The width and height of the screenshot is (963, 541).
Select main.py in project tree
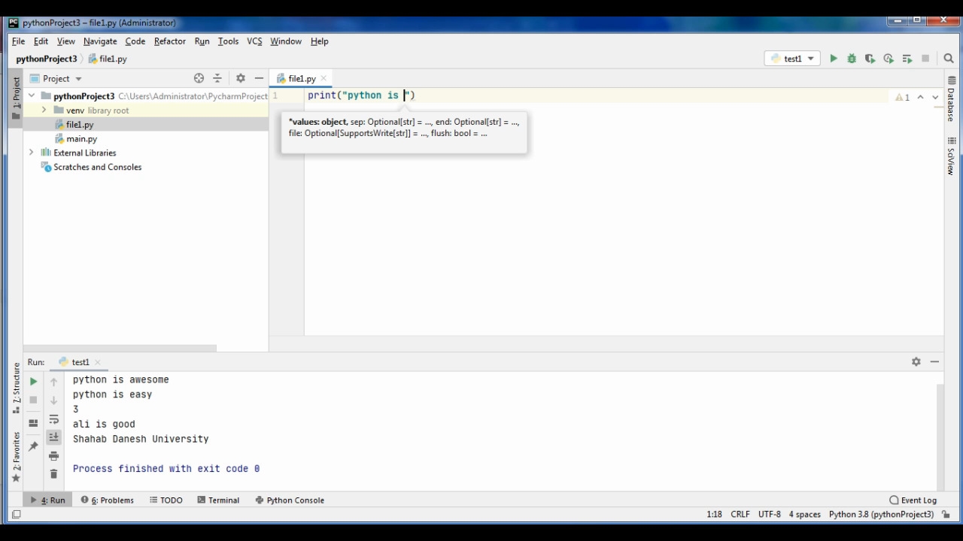click(x=81, y=139)
